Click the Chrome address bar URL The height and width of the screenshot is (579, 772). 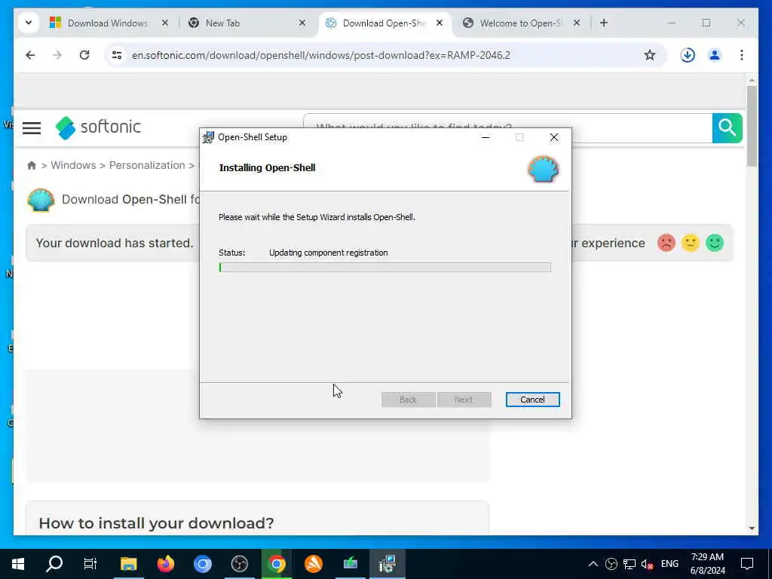(x=321, y=55)
